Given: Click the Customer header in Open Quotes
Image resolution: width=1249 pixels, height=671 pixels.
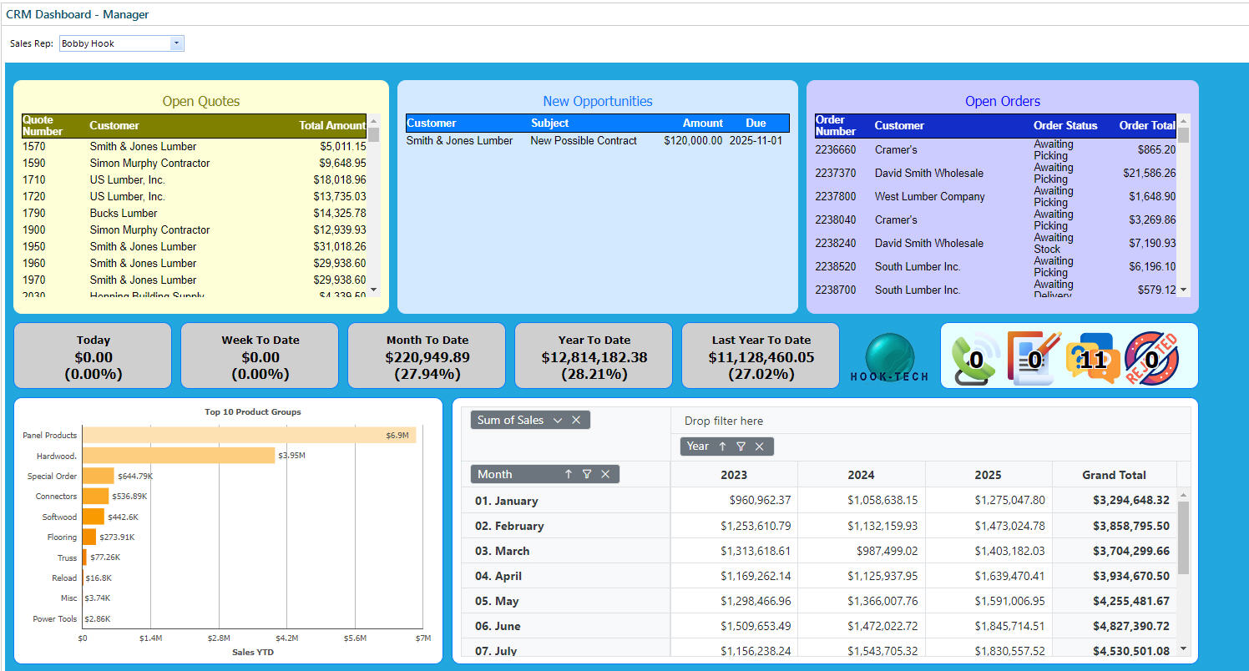Looking at the screenshot, I should tap(114, 125).
